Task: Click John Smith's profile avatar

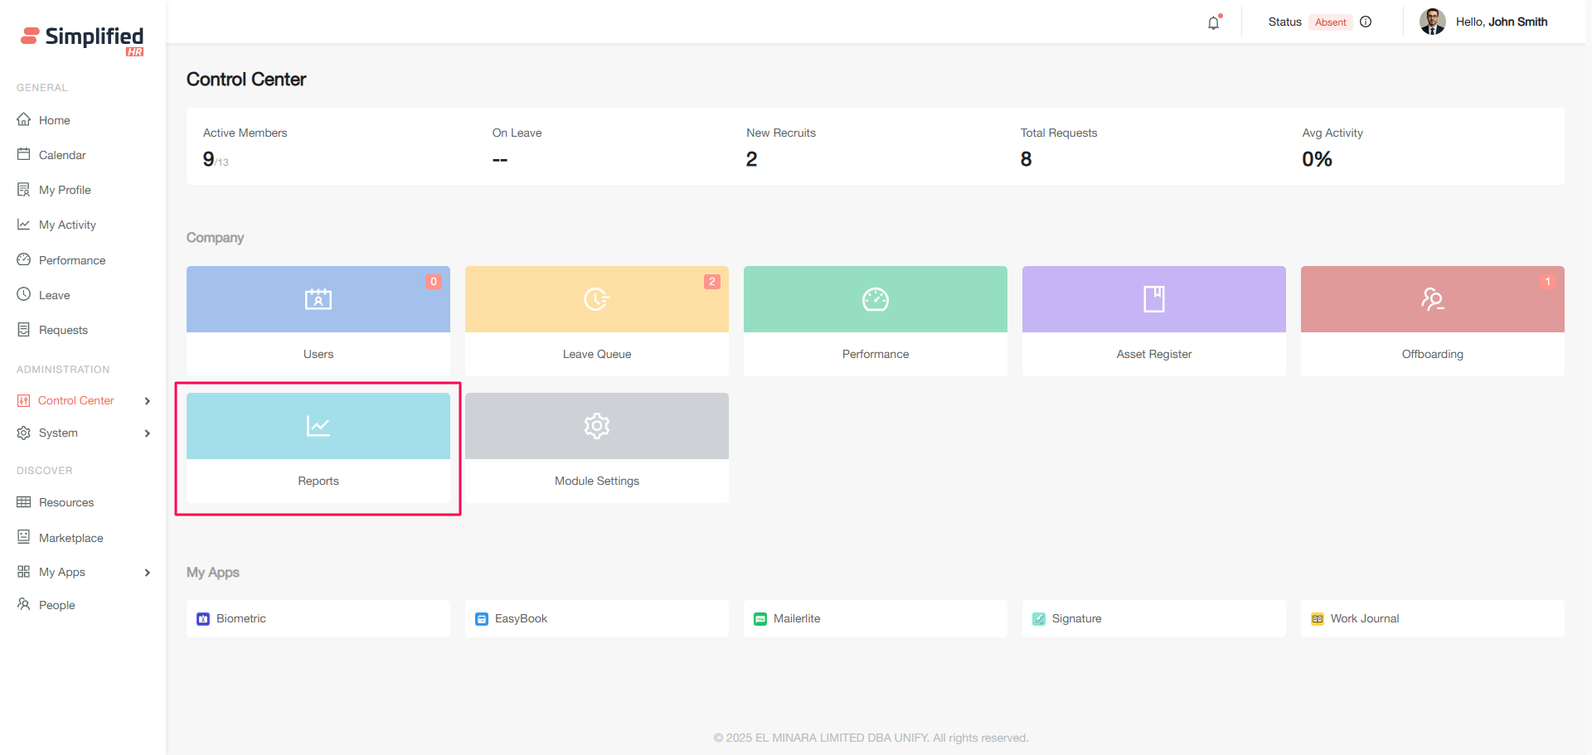Action: tap(1432, 22)
